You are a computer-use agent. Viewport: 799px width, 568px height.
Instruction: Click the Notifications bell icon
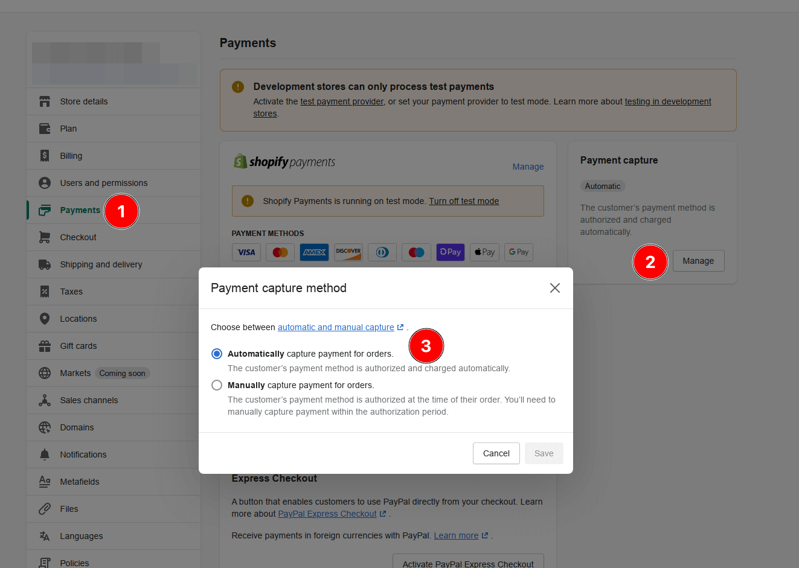tap(45, 455)
